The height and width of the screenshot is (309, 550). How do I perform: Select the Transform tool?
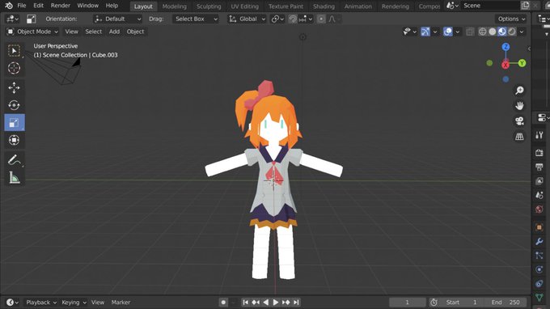pos(14,140)
